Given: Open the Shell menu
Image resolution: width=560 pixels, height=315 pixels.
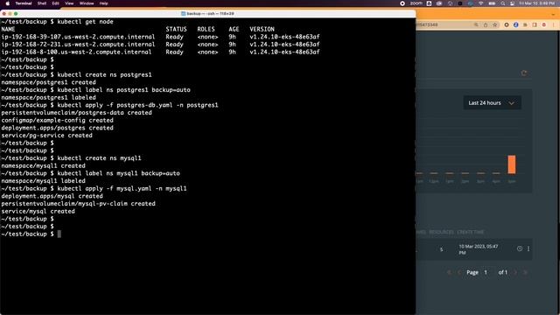Looking at the screenshot, I should tap(42, 3).
